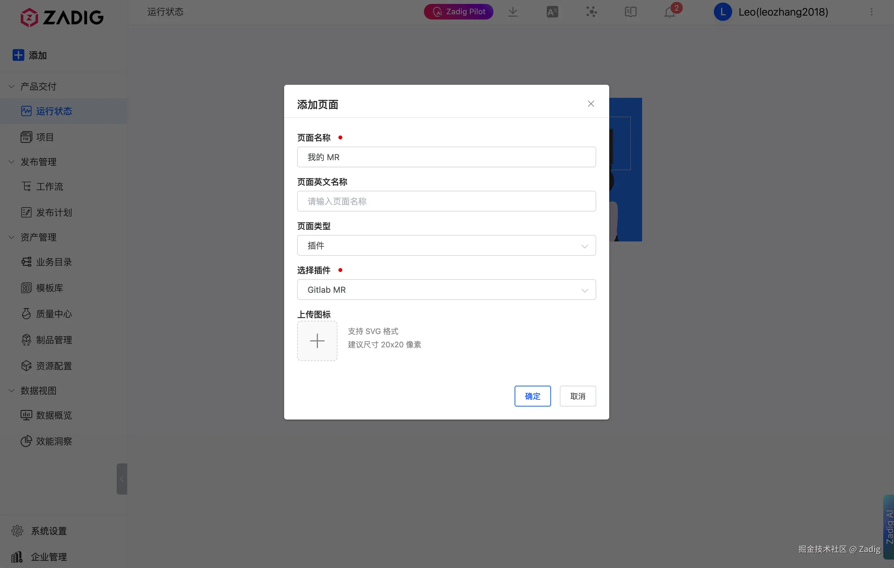Image resolution: width=894 pixels, height=568 pixels.
Task: Open the notification bell icon
Action: (669, 12)
